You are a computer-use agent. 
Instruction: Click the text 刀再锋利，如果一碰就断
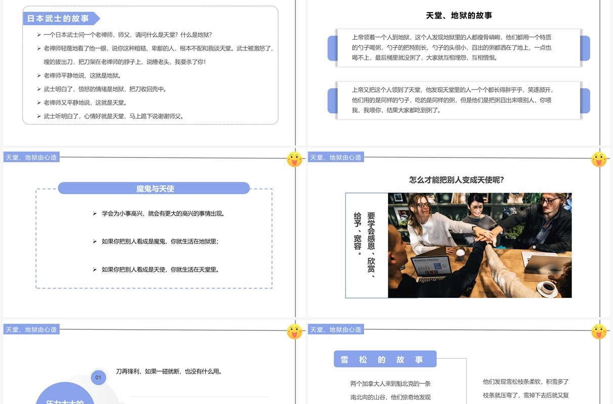pyautogui.click(x=169, y=371)
